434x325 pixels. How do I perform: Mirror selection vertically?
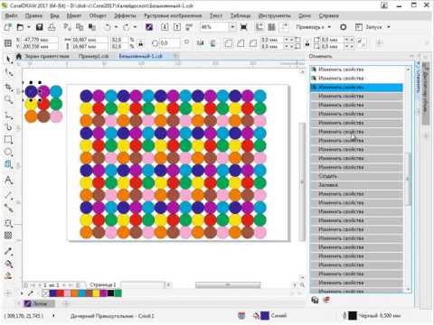pyautogui.click(x=213, y=43)
